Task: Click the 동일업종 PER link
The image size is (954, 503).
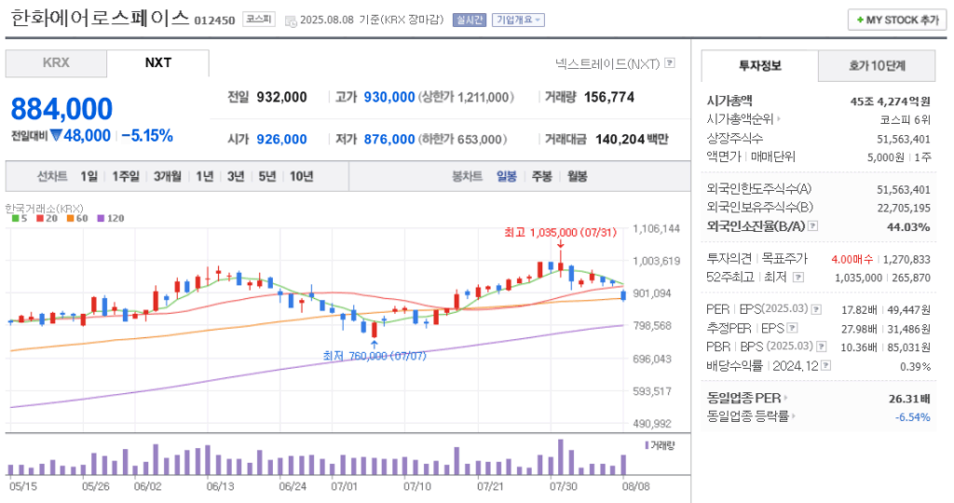Action: tap(743, 398)
